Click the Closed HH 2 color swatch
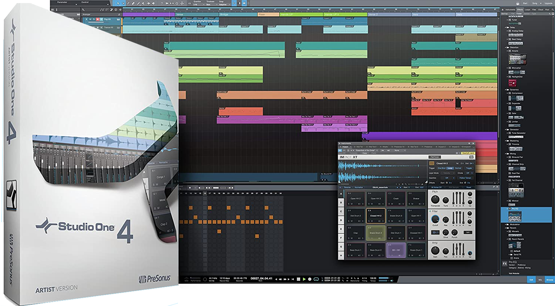Screen dimensions: 555x306 431,163
